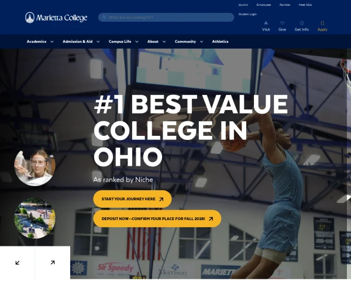The image size is (351, 281).
Task: Click the search magnifier icon
Action: pyautogui.click(x=104, y=17)
